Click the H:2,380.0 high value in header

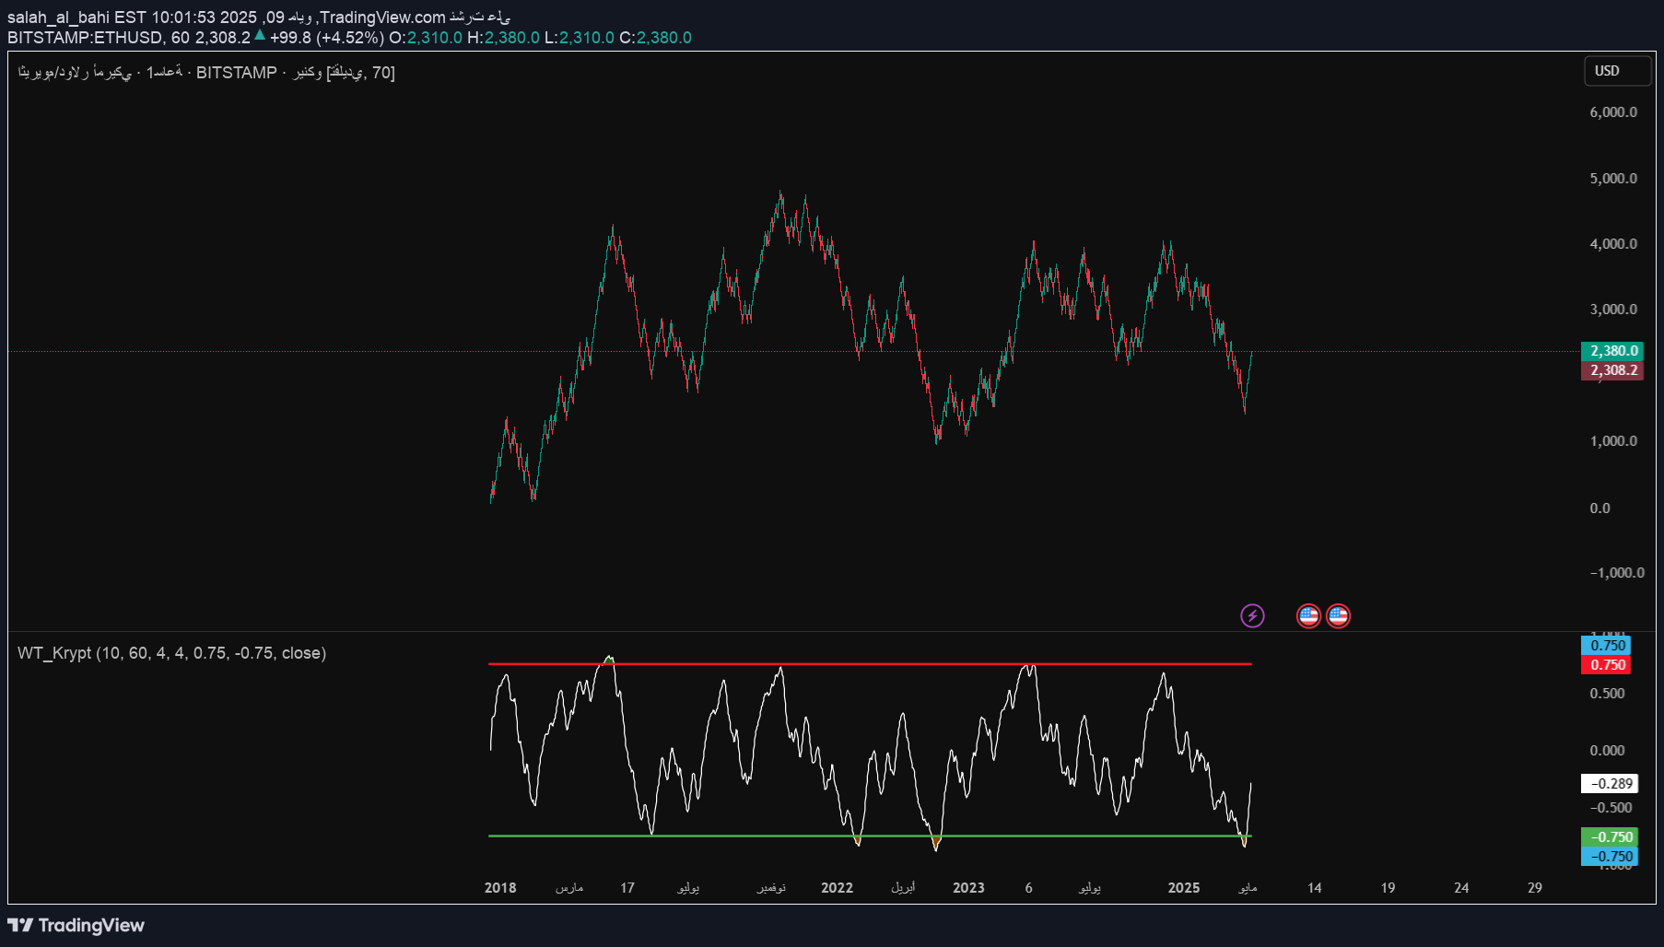coord(503,38)
